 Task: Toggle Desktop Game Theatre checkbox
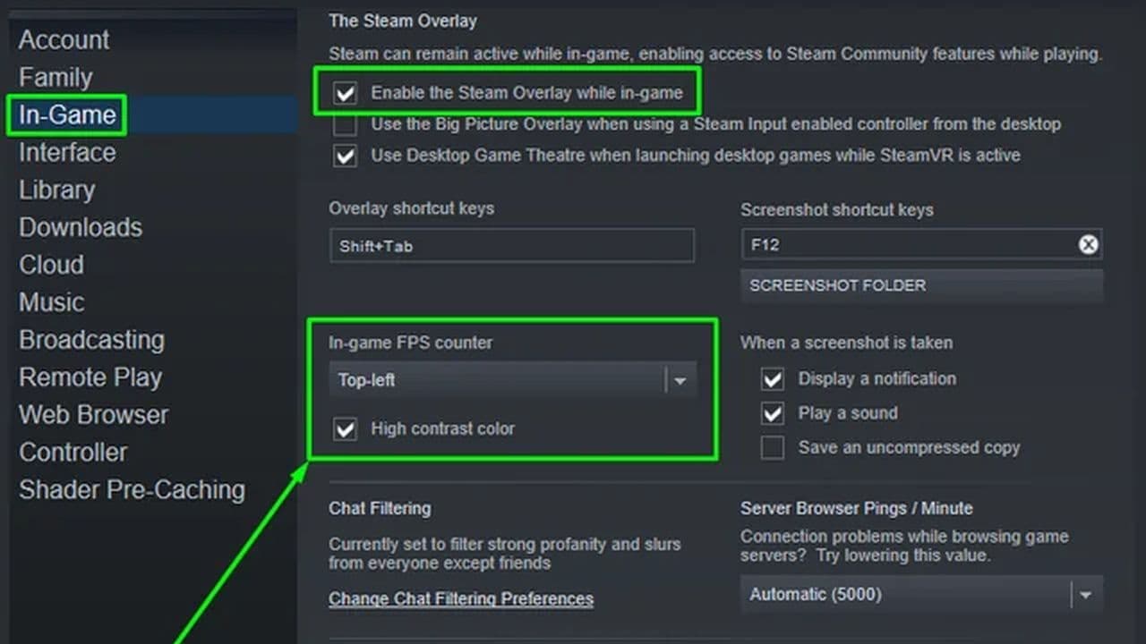click(345, 156)
